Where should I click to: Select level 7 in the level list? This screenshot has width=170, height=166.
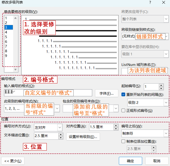(9, 46)
